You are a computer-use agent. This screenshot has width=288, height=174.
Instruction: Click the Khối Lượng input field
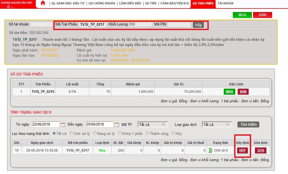point(140,24)
